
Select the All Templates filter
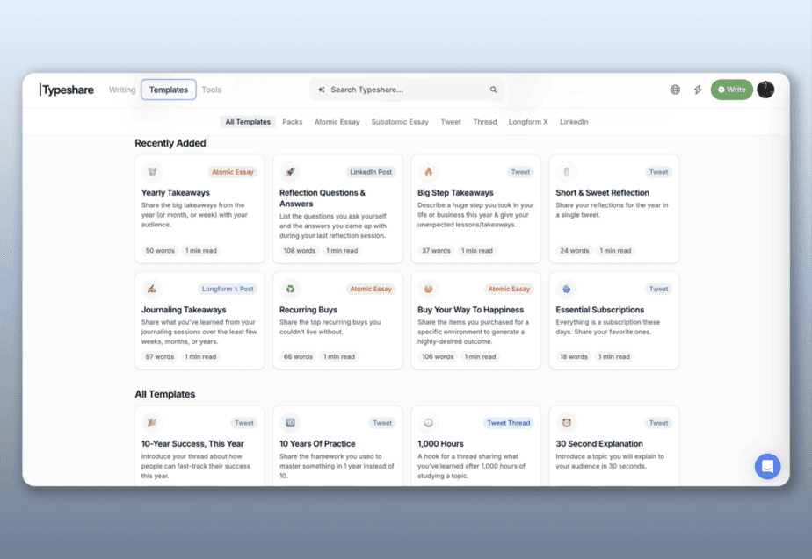click(x=248, y=121)
